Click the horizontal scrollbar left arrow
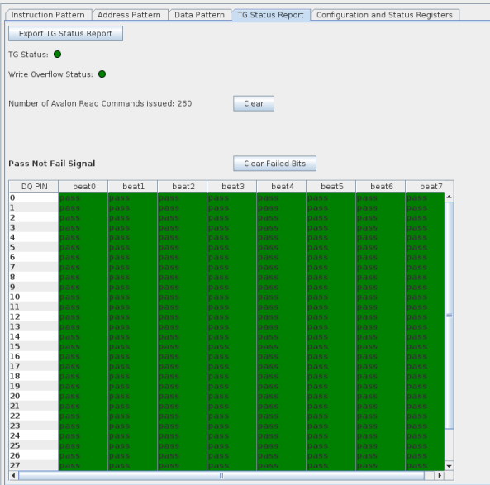 [13, 476]
